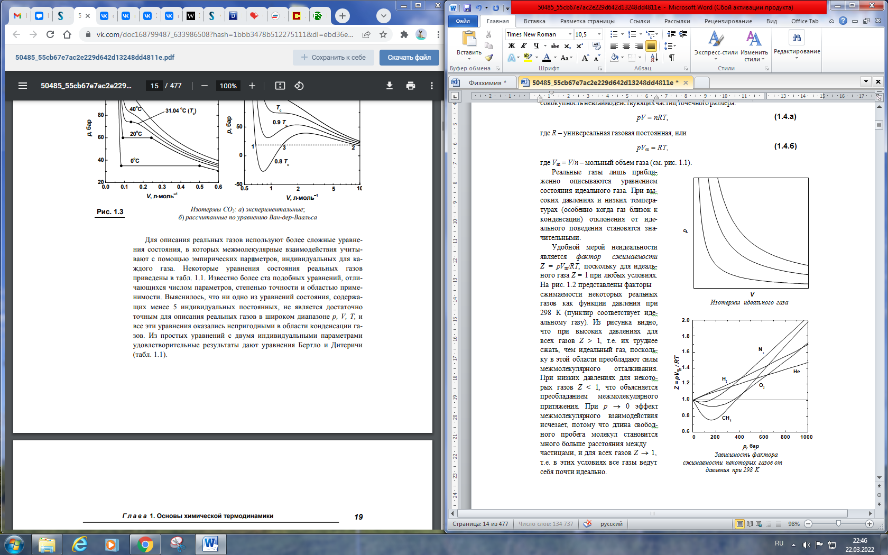Image resolution: width=888 pixels, height=555 pixels.
Task: Reload the page in Chrome
Action: pos(50,34)
